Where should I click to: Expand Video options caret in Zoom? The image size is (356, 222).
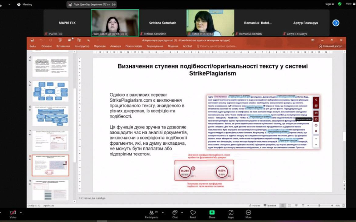coord(21,213)
